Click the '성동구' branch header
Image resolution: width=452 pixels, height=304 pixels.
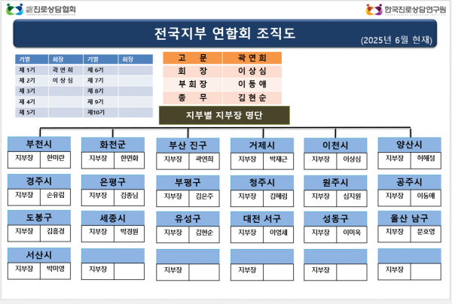click(335, 219)
